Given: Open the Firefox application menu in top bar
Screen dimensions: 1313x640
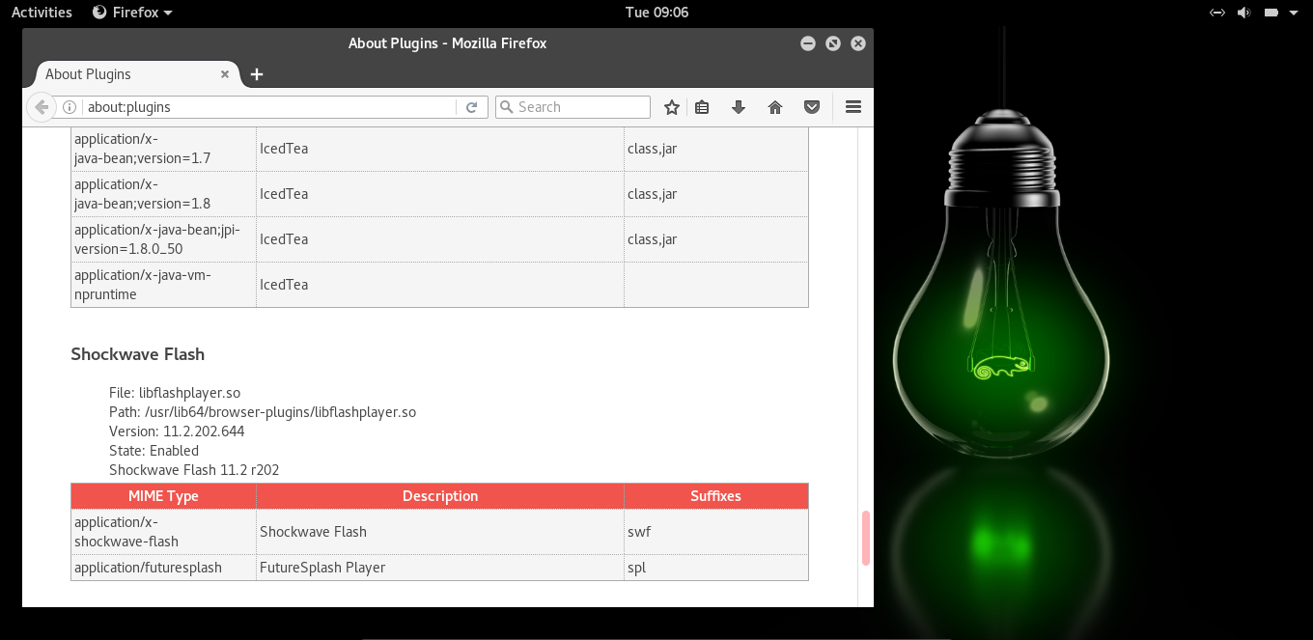Looking at the screenshot, I should coord(132,13).
